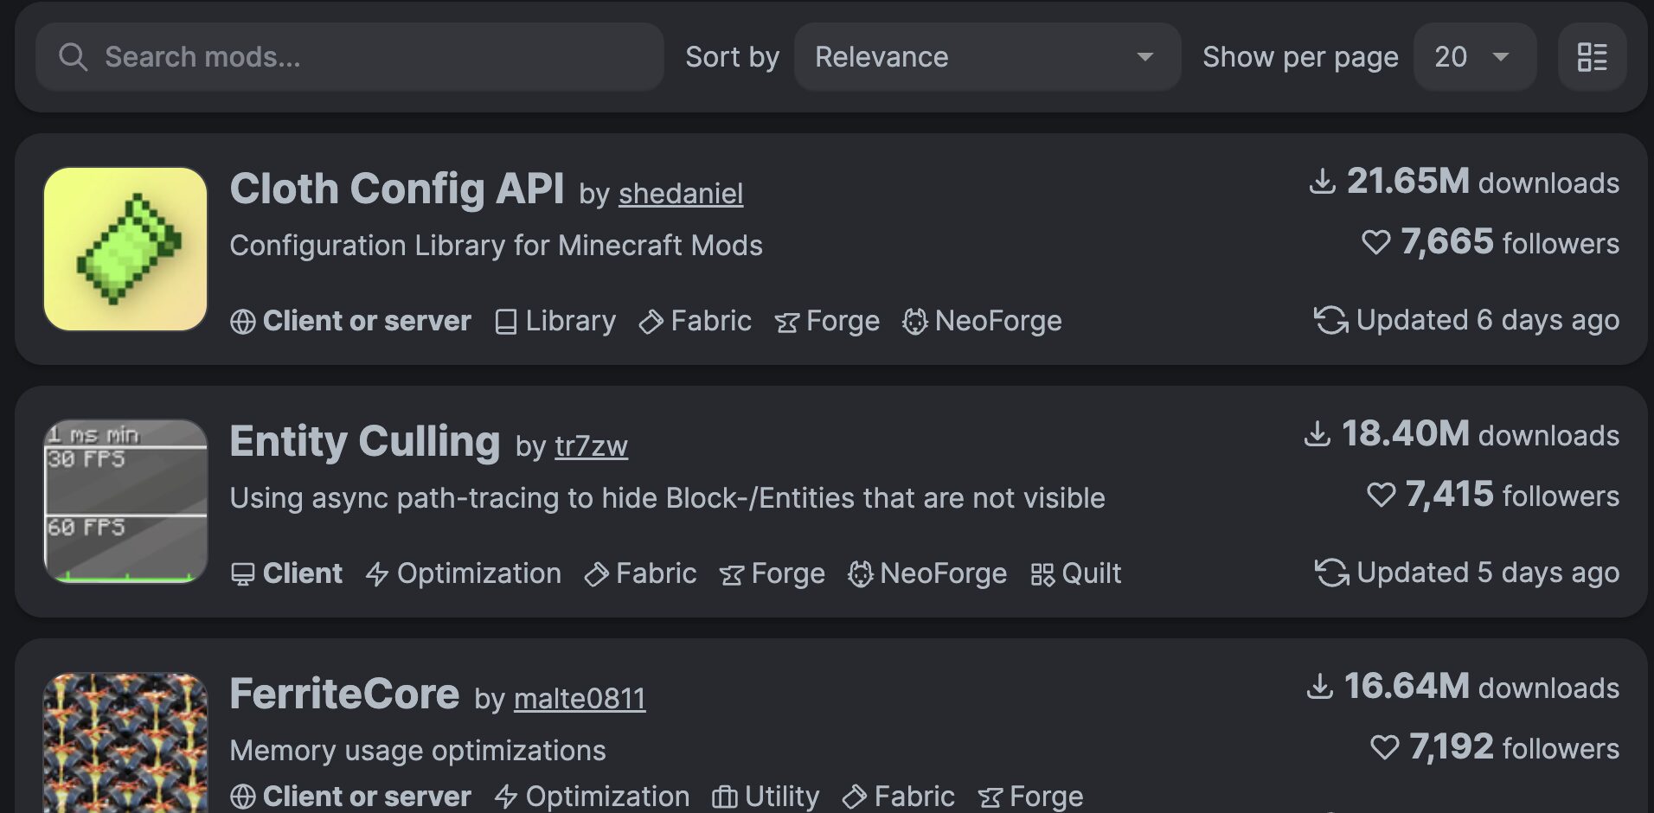Click the 'Using async path-tracing' description text
1654x813 pixels.
(667, 498)
